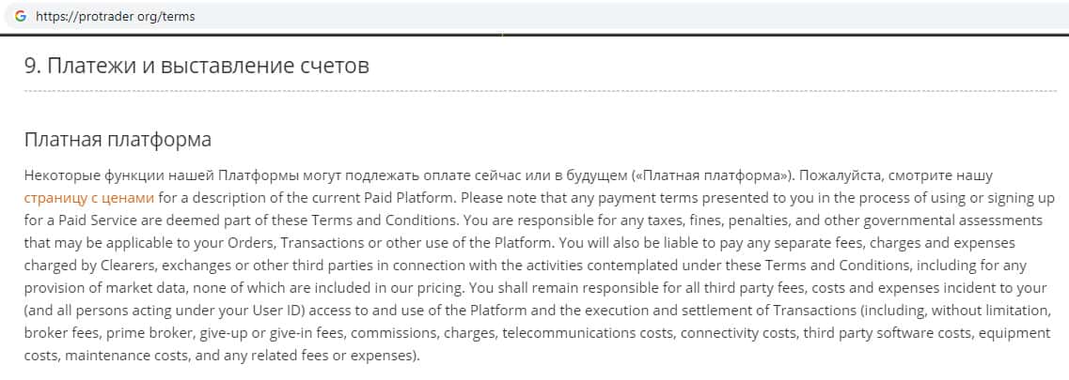
Task: Click the «Платная платформа» subheading
Action: 118,140
